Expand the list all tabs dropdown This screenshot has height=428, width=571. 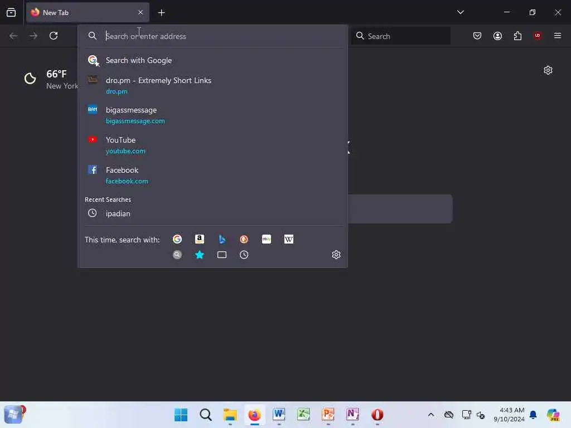[x=460, y=12]
